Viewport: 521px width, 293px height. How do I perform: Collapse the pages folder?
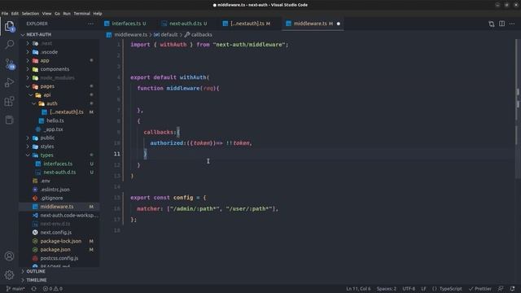pyautogui.click(x=47, y=86)
